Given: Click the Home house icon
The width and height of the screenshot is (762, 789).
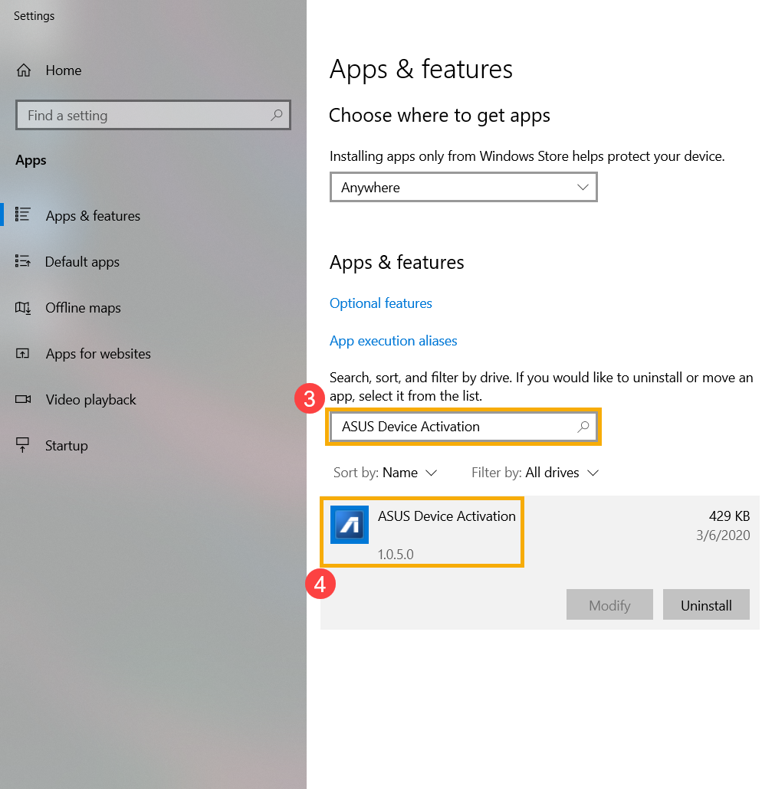Looking at the screenshot, I should [24, 70].
